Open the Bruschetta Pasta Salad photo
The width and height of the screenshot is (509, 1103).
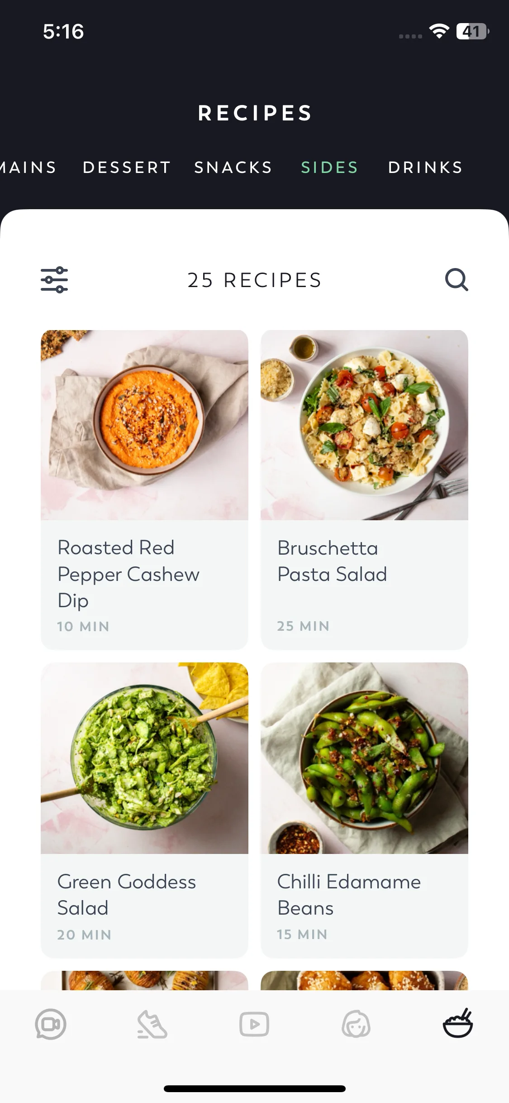364,425
